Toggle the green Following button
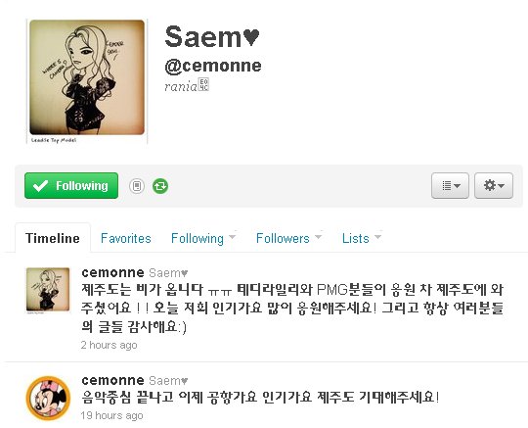The height and width of the screenshot is (428, 528). tap(71, 185)
